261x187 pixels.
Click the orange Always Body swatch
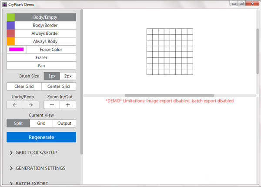coord(10,41)
